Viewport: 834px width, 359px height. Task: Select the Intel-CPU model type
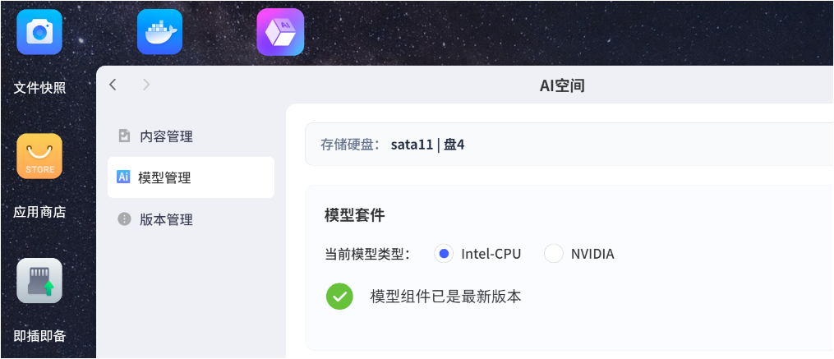coord(445,254)
